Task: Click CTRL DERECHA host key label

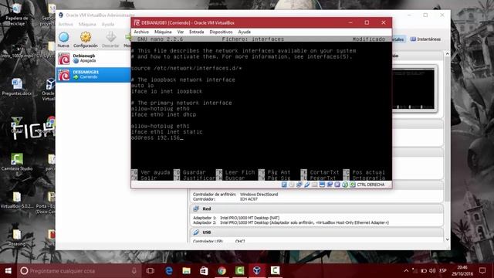Action: (x=370, y=185)
